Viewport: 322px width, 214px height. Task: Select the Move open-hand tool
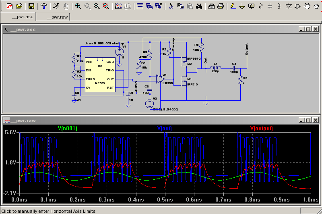pos(307,6)
